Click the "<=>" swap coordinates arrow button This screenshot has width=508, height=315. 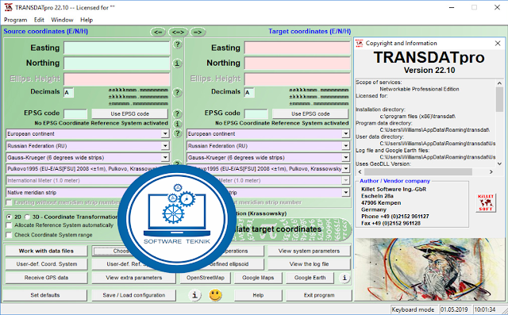point(178,32)
